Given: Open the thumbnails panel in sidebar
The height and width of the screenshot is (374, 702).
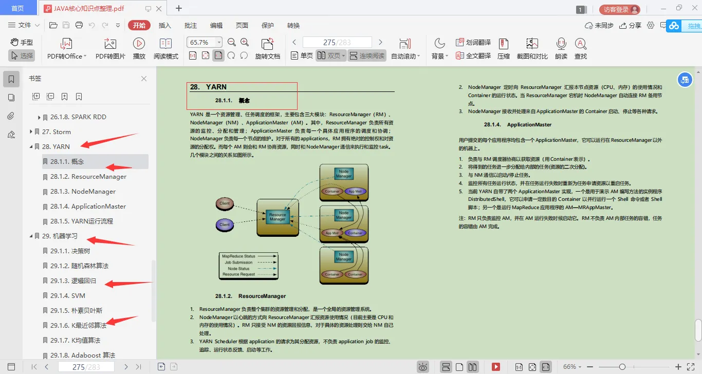Looking at the screenshot, I should click(11, 98).
